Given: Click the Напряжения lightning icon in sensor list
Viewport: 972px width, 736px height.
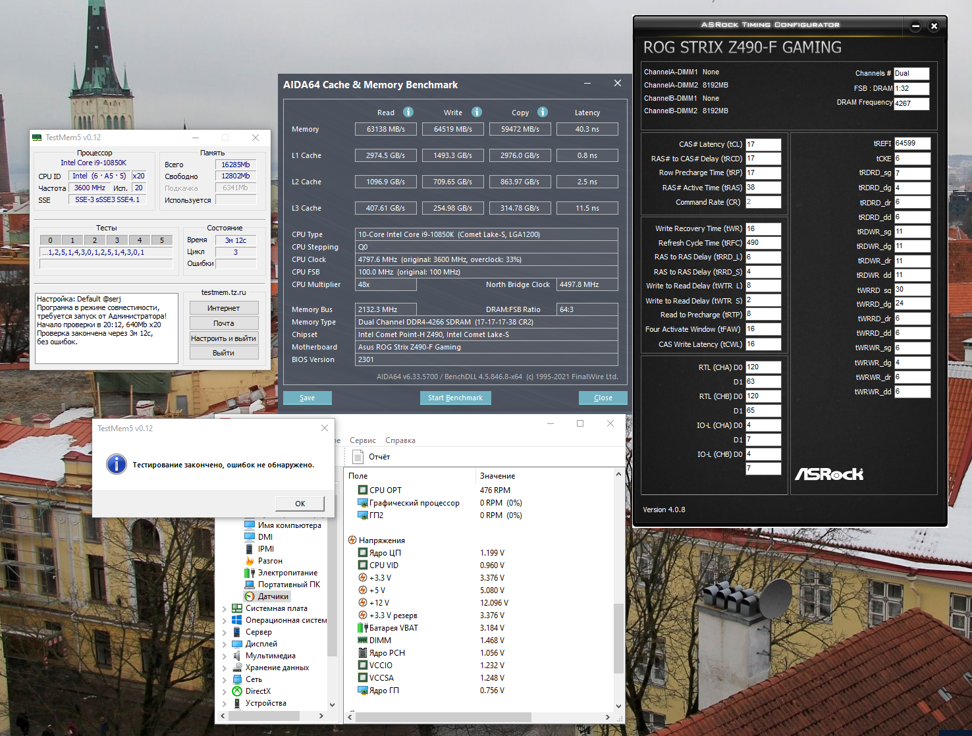Looking at the screenshot, I should click(x=352, y=540).
